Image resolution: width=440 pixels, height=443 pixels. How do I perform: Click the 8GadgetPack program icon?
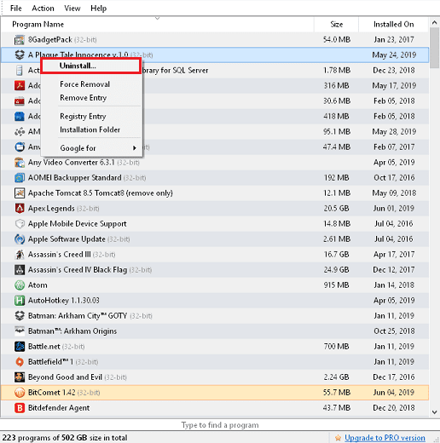click(20, 40)
